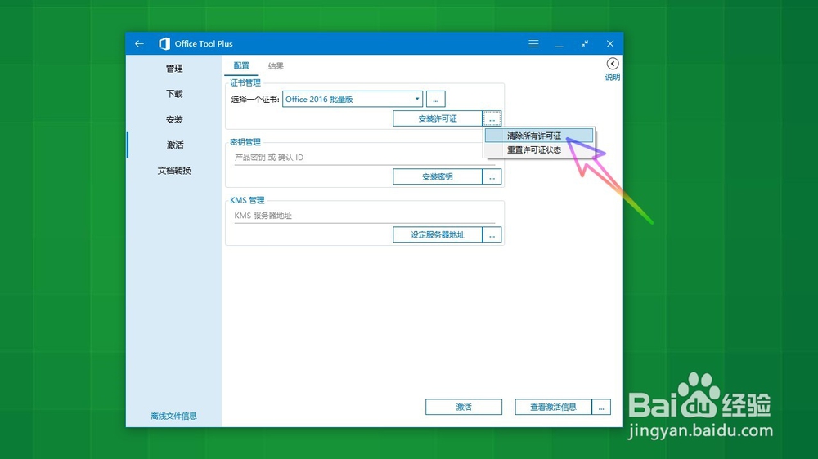Minimize the Office Tool Plus window

(x=559, y=46)
